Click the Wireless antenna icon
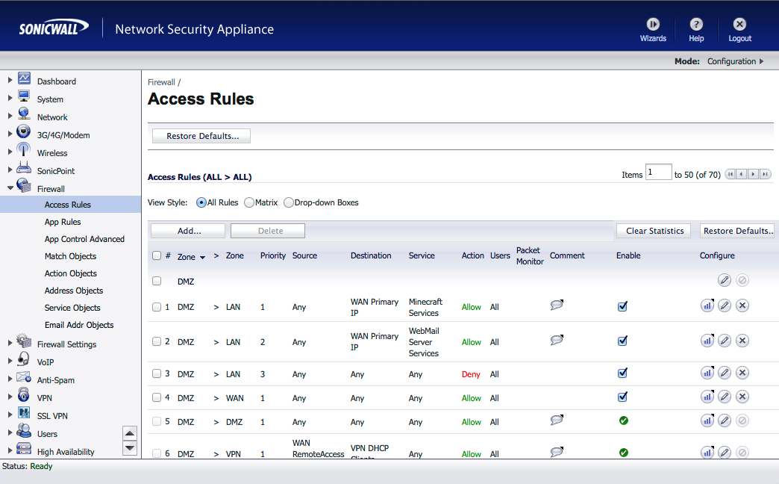The width and height of the screenshot is (779, 484). (x=23, y=149)
